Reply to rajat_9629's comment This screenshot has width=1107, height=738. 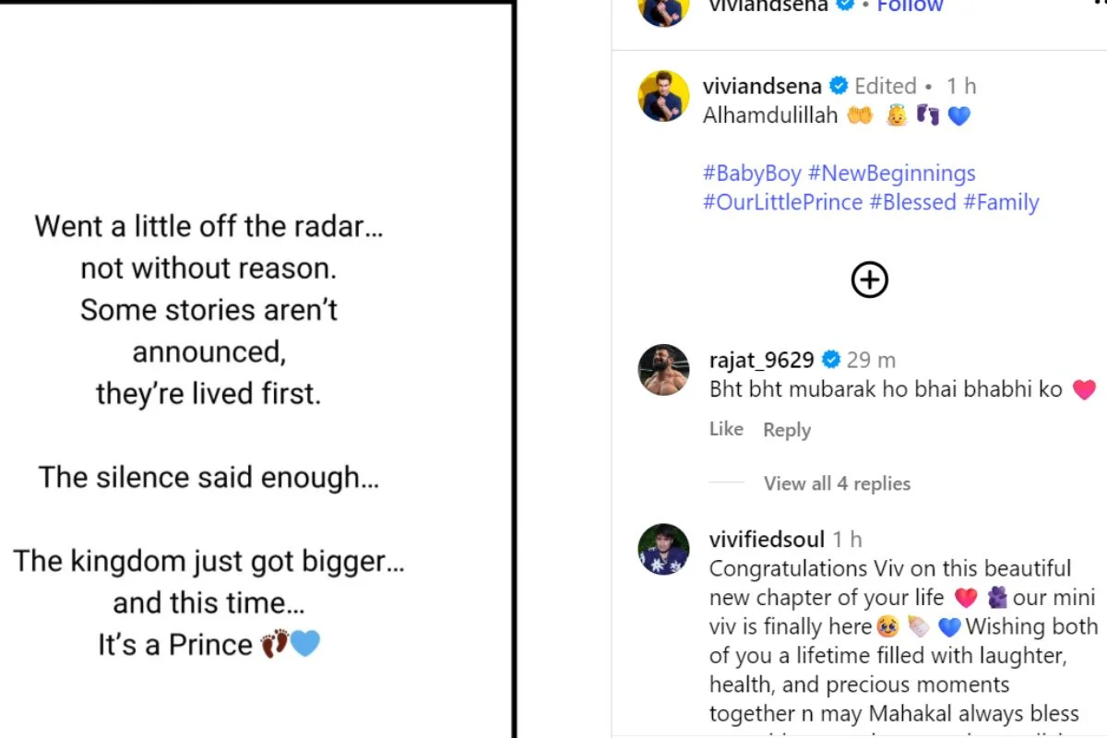(x=787, y=430)
